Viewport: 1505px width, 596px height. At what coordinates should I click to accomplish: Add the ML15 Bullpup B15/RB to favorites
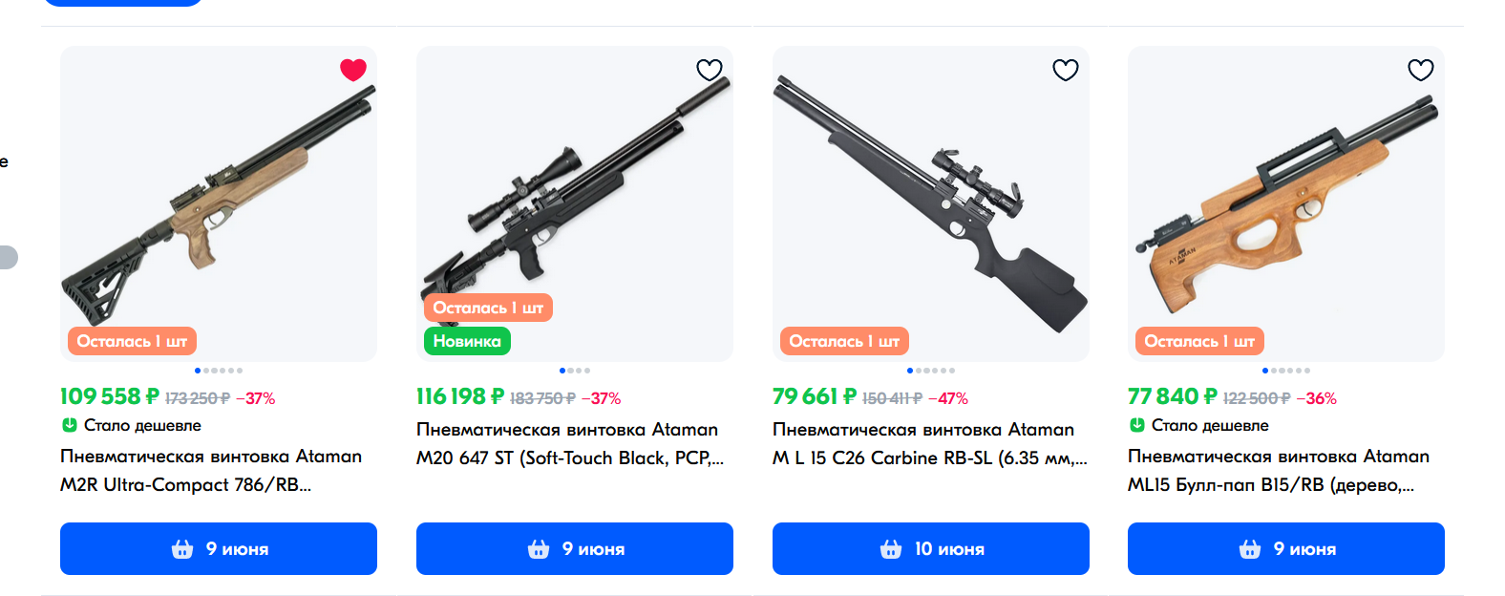tap(1421, 70)
